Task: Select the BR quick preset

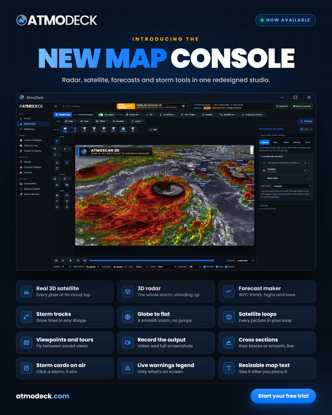Action: pos(75,130)
